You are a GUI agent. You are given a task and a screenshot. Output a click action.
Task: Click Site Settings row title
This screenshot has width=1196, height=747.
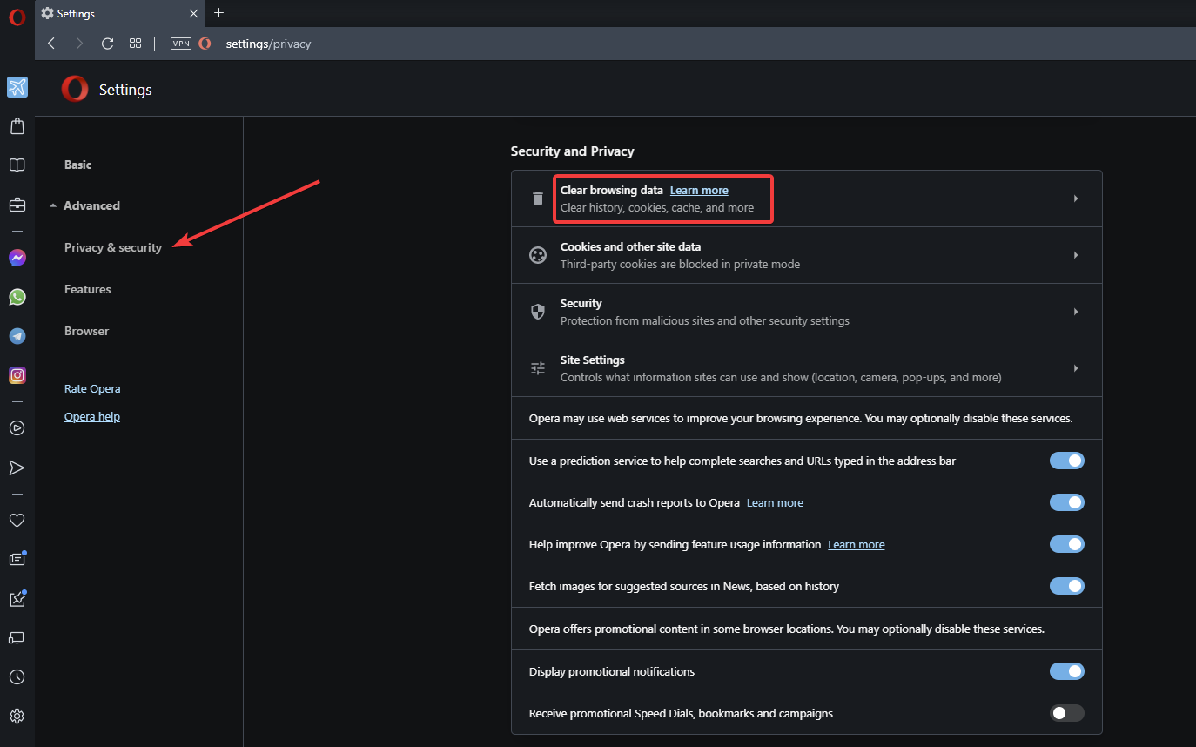[x=593, y=360]
